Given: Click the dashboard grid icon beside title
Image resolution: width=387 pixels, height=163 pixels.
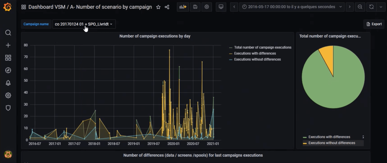Looking at the screenshot, I should (24, 7).
